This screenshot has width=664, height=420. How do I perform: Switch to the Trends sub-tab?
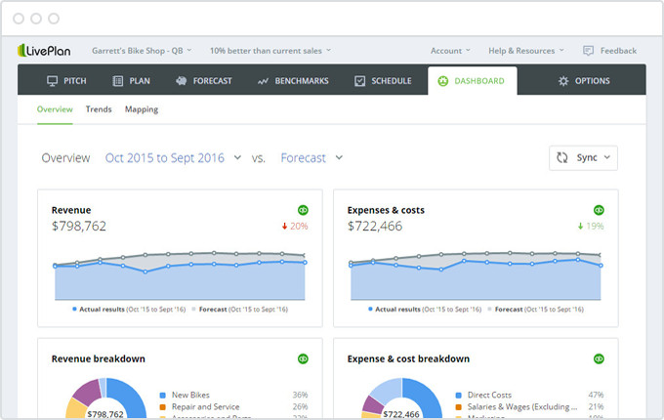99,109
